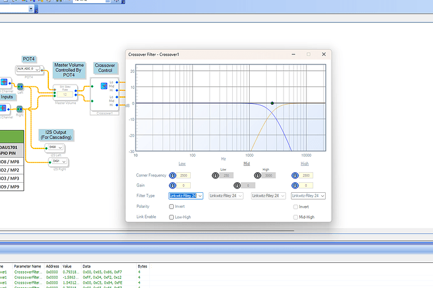
Task: Enable the Low band Invert polarity checkbox
Action: (x=172, y=206)
